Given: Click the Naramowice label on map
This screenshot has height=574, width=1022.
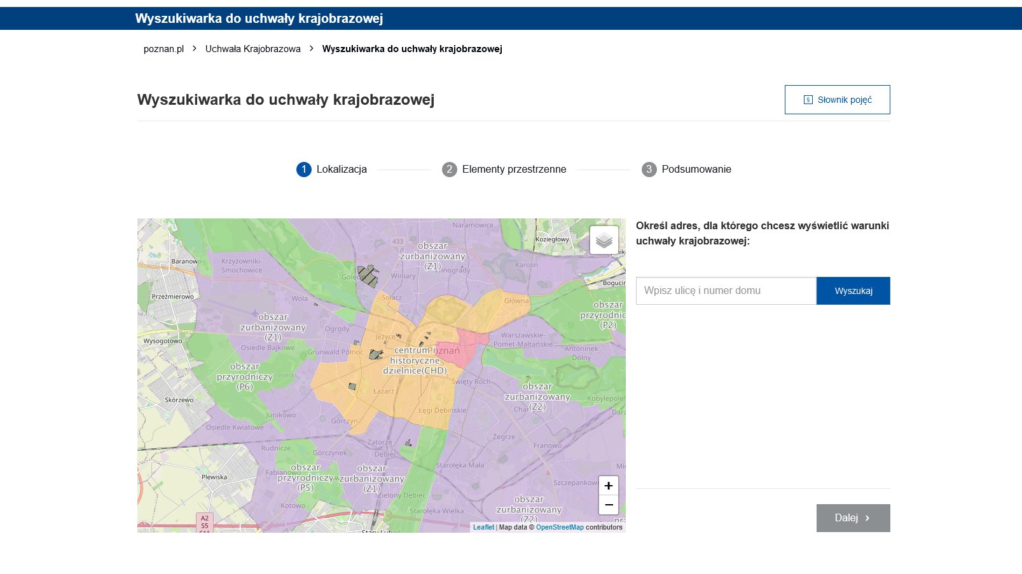Looking at the screenshot, I should (x=473, y=225).
